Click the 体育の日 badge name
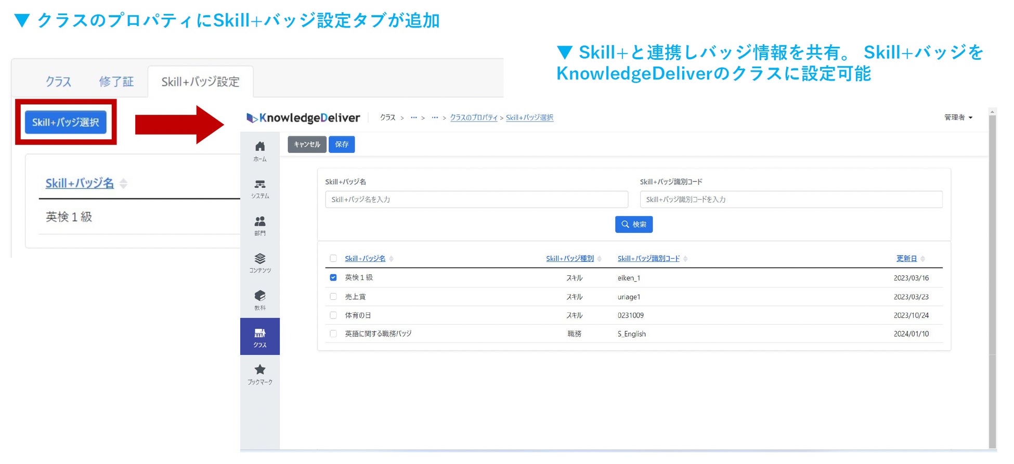The image size is (1014, 464). [x=358, y=315]
